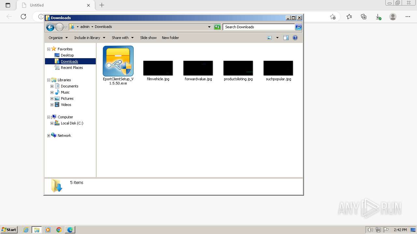
Task: Expand the Music library node
Action: click(x=52, y=92)
